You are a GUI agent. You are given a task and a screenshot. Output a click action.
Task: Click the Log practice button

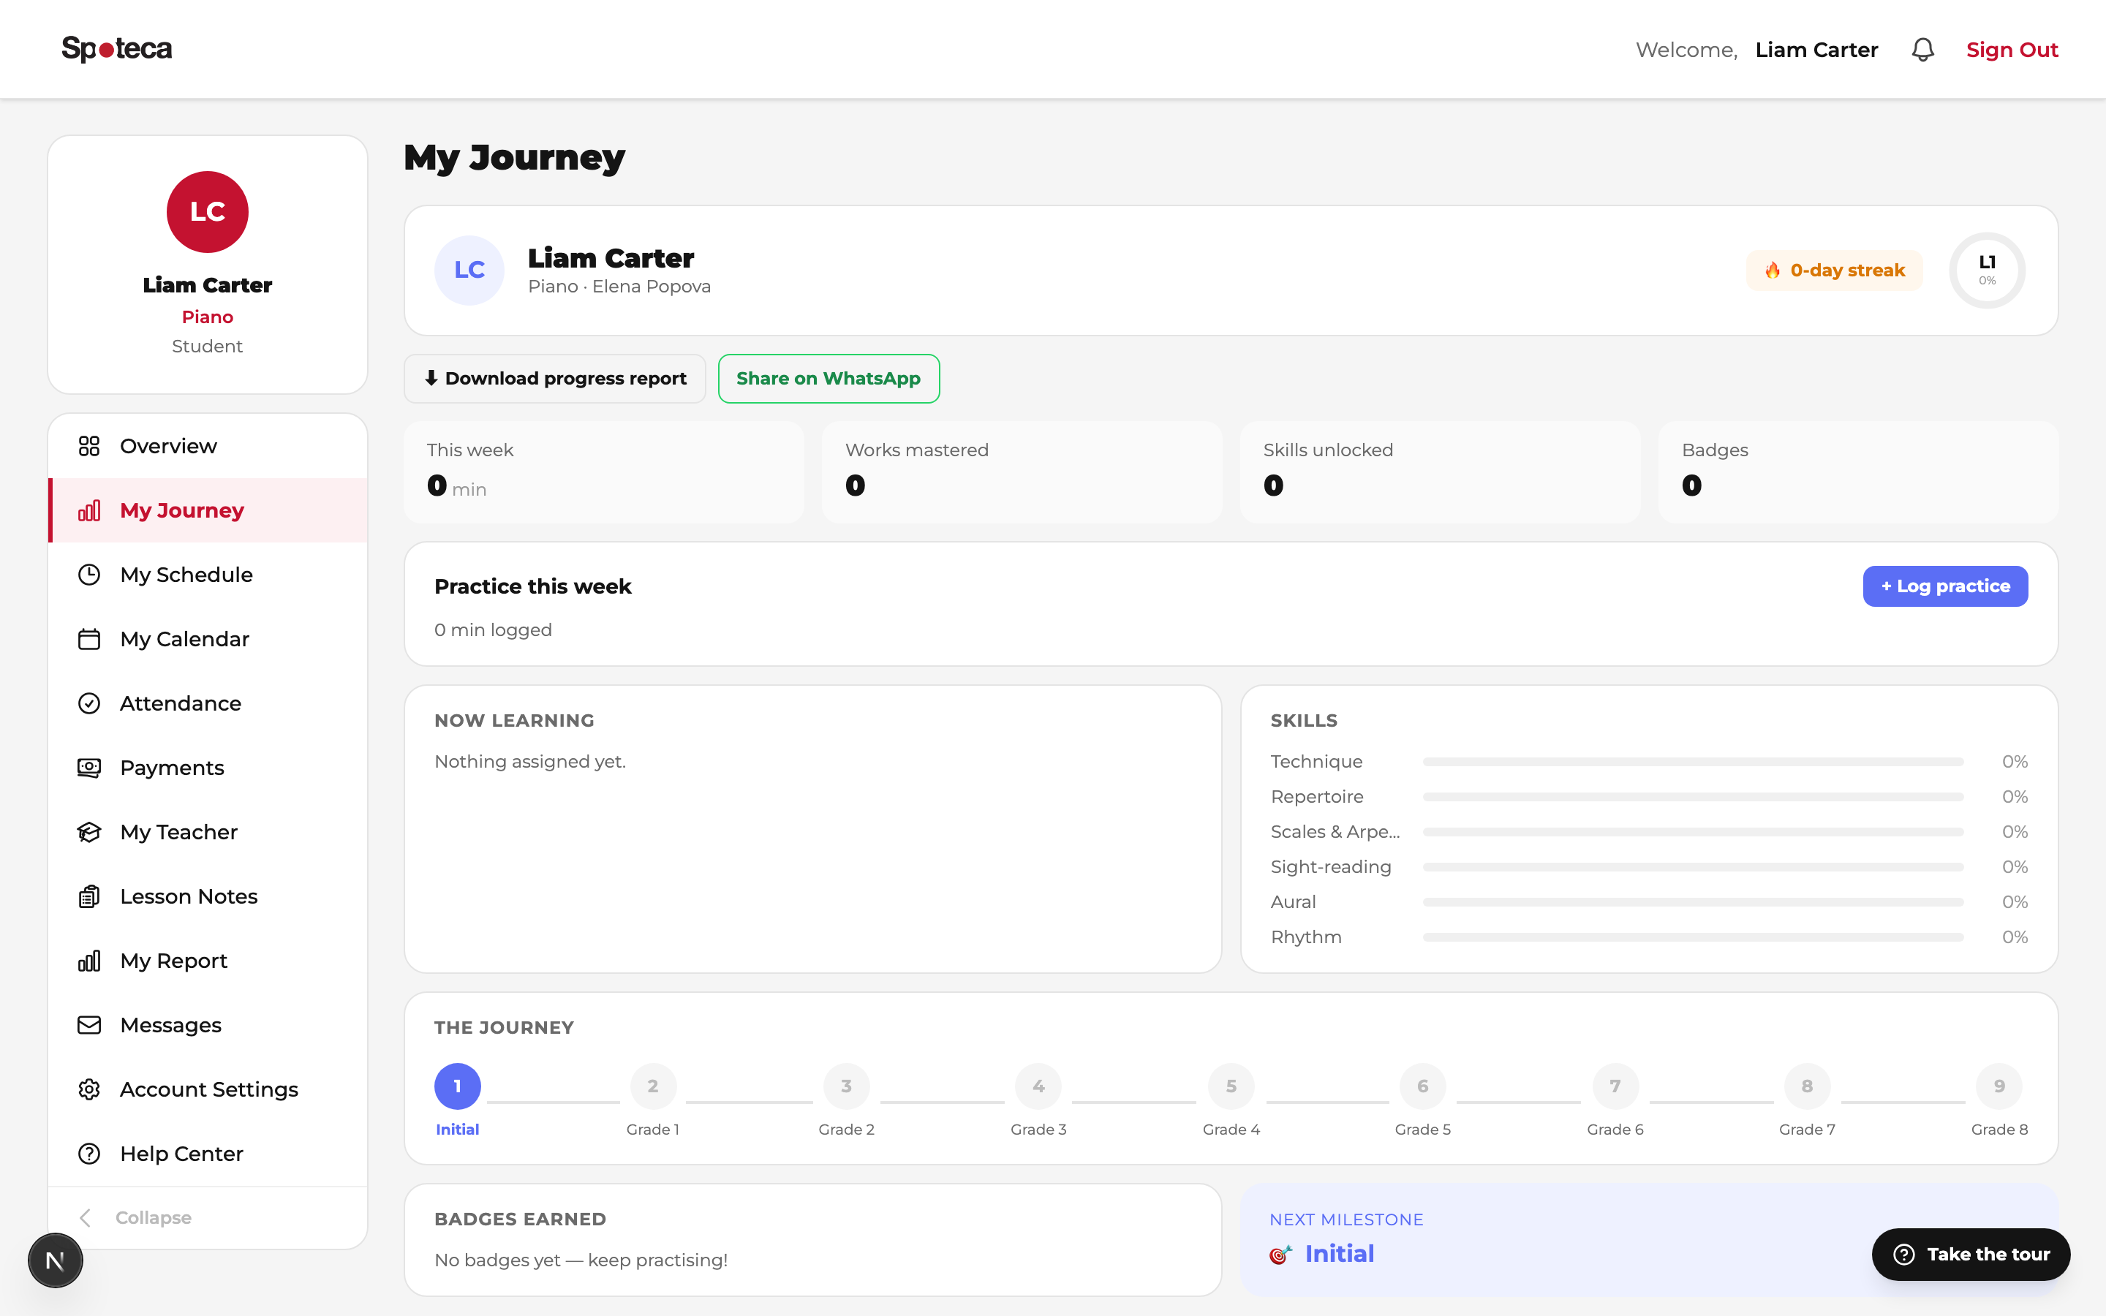(x=1945, y=586)
